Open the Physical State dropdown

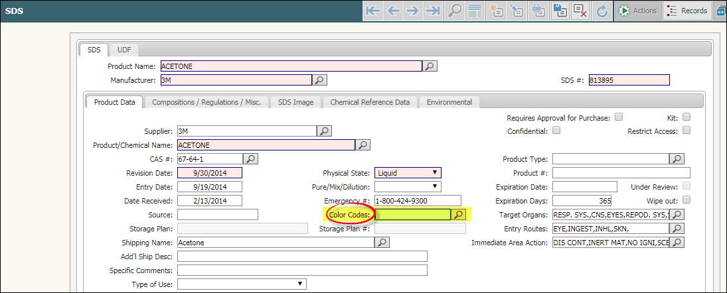click(x=408, y=172)
